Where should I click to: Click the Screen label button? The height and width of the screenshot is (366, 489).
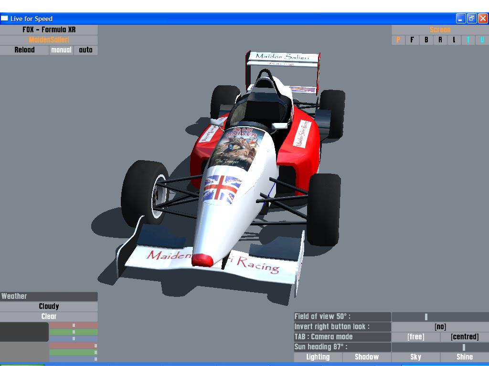(x=440, y=30)
